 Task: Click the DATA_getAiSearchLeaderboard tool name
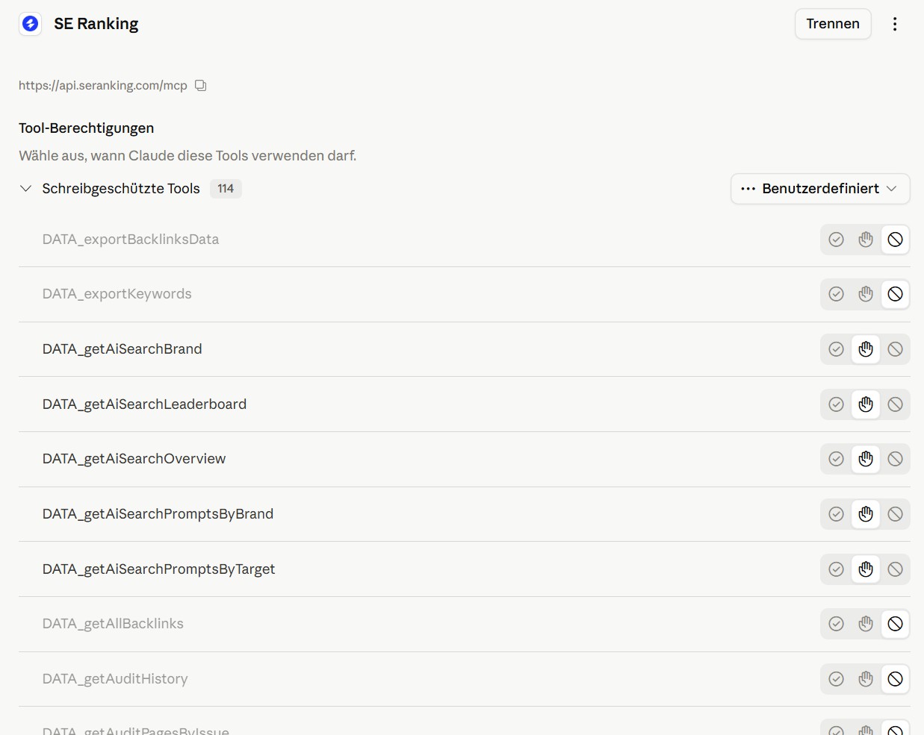(x=144, y=404)
